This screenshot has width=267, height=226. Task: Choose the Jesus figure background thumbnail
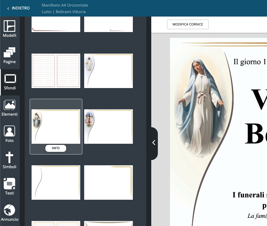(x=108, y=71)
